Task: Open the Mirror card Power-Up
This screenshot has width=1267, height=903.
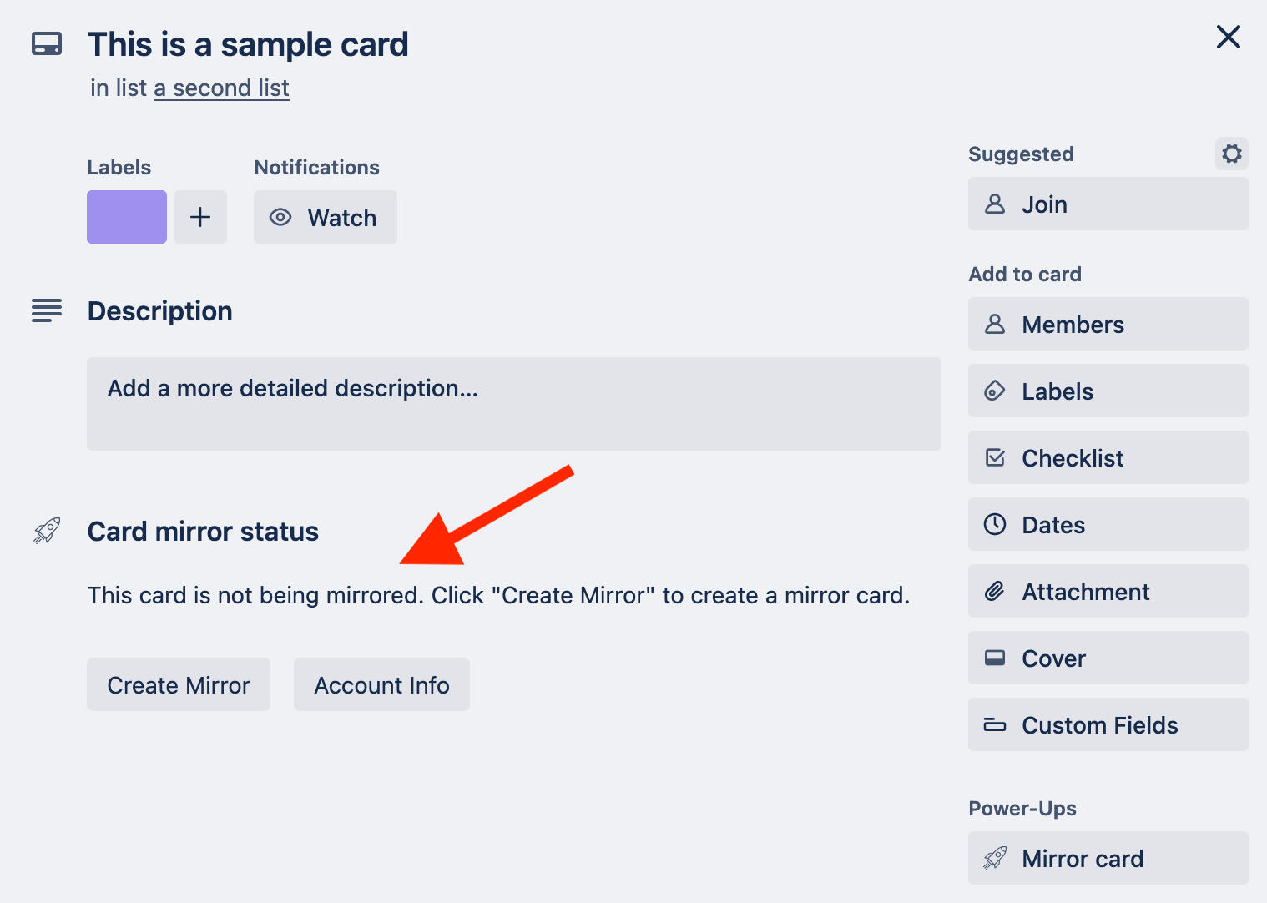Action: pyautogui.click(x=1108, y=858)
